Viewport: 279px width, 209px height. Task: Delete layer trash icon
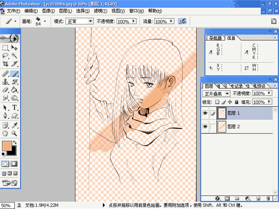268,199
